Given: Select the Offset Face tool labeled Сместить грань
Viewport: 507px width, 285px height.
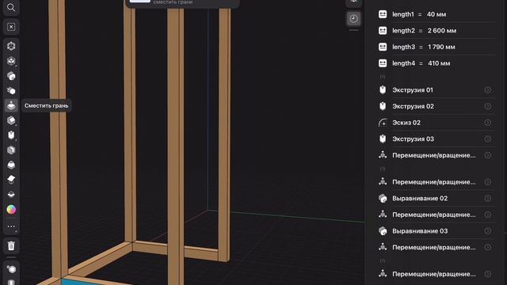Looking at the screenshot, I should click(11, 105).
